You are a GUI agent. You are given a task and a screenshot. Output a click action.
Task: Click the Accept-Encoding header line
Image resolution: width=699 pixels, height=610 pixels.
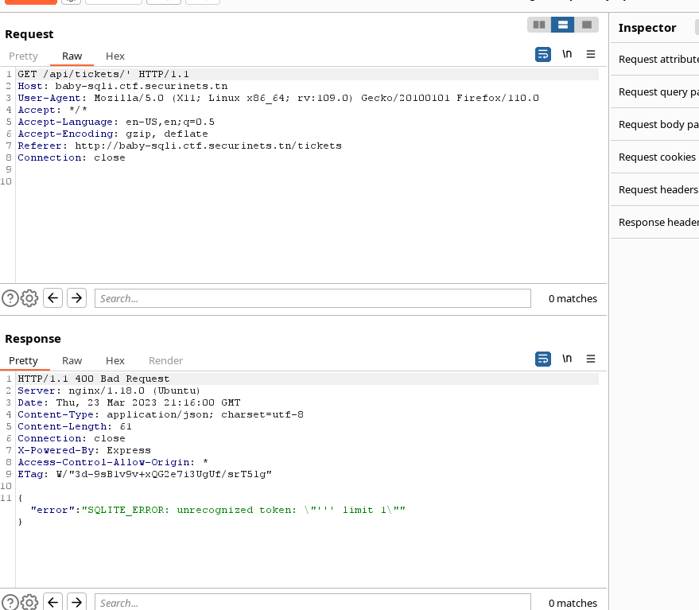click(x=113, y=134)
